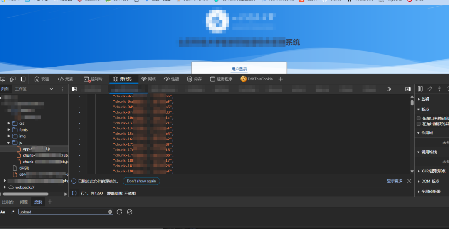Click the drawer add tab plus icon
The image size is (449, 229).
pos(50,202)
